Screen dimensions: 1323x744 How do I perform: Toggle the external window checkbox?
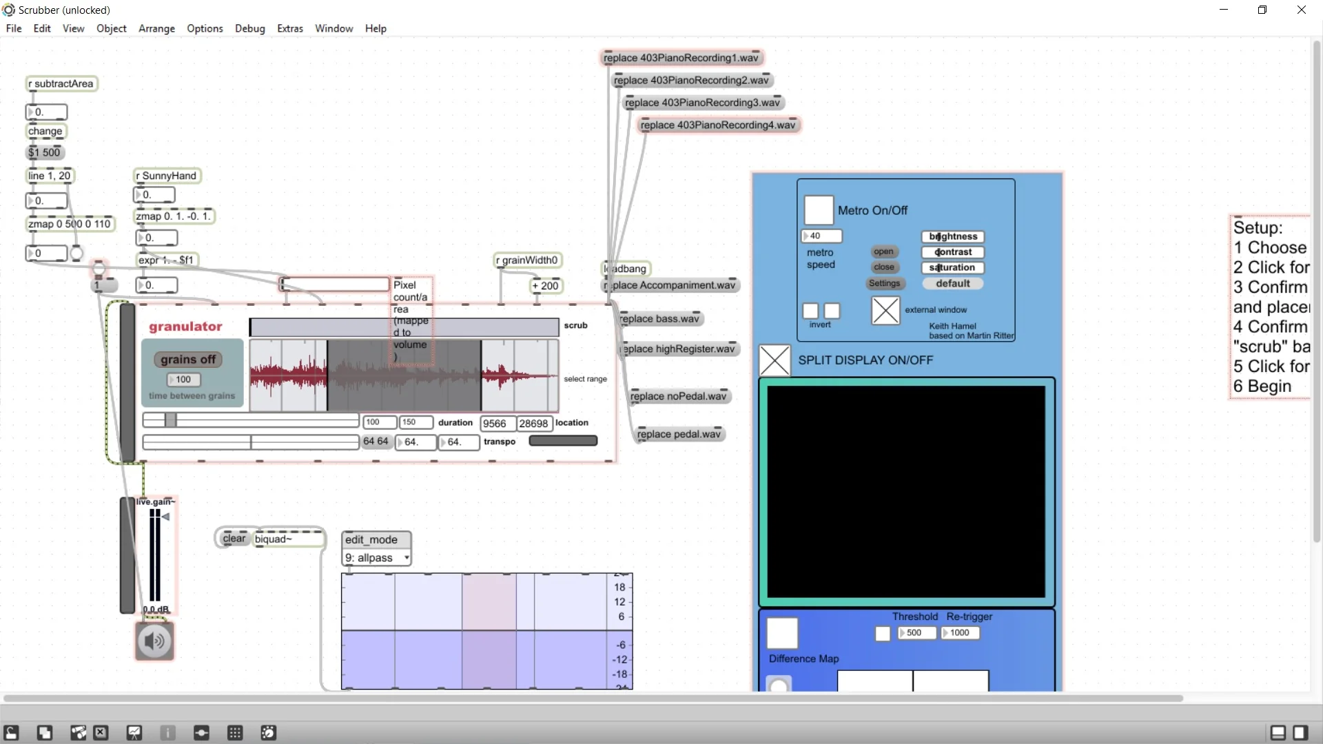coord(885,311)
